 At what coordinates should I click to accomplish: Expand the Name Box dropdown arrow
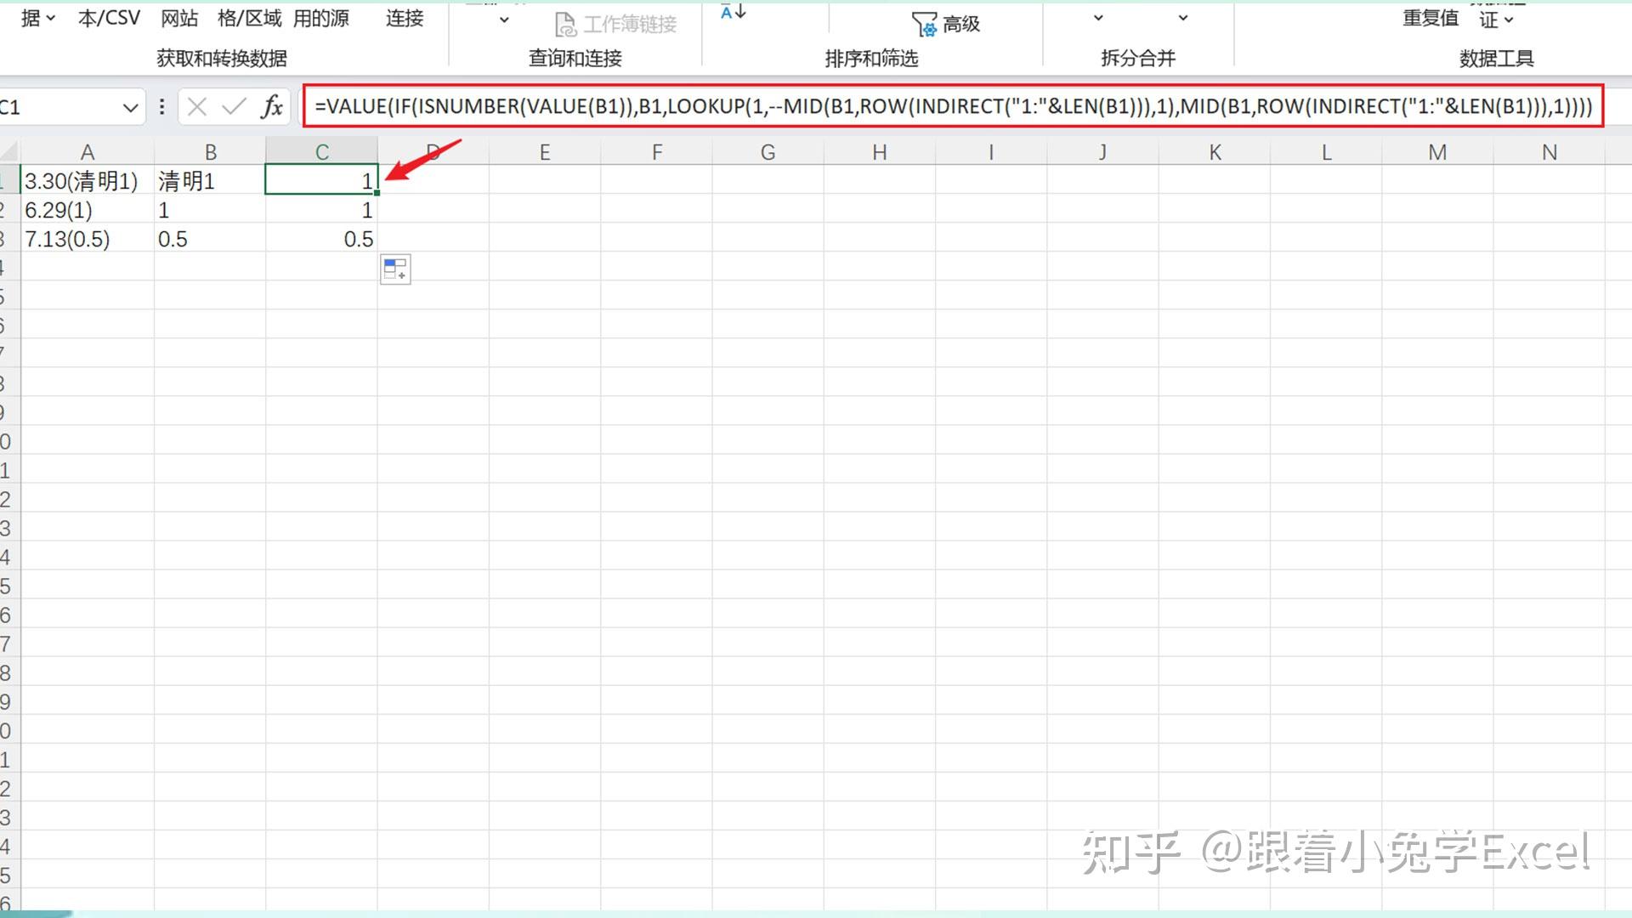pos(130,108)
